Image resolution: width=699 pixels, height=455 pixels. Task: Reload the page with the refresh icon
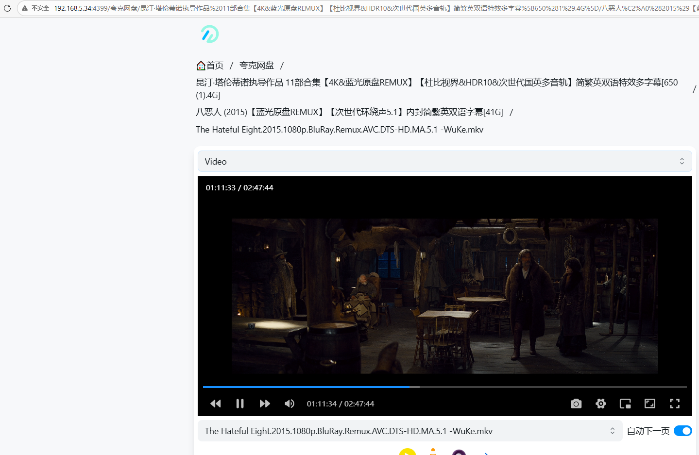(x=7, y=8)
